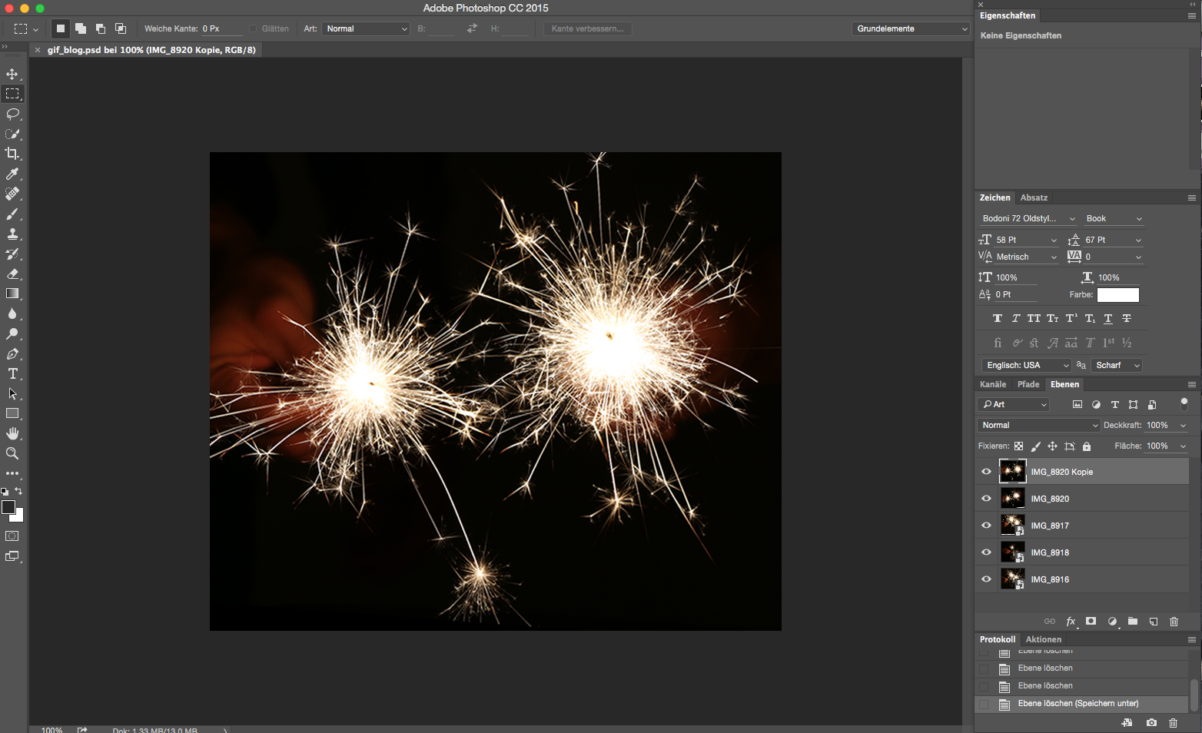The width and height of the screenshot is (1202, 733).
Task: Select the Healing Brush tool
Action: (x=12, y=194)
